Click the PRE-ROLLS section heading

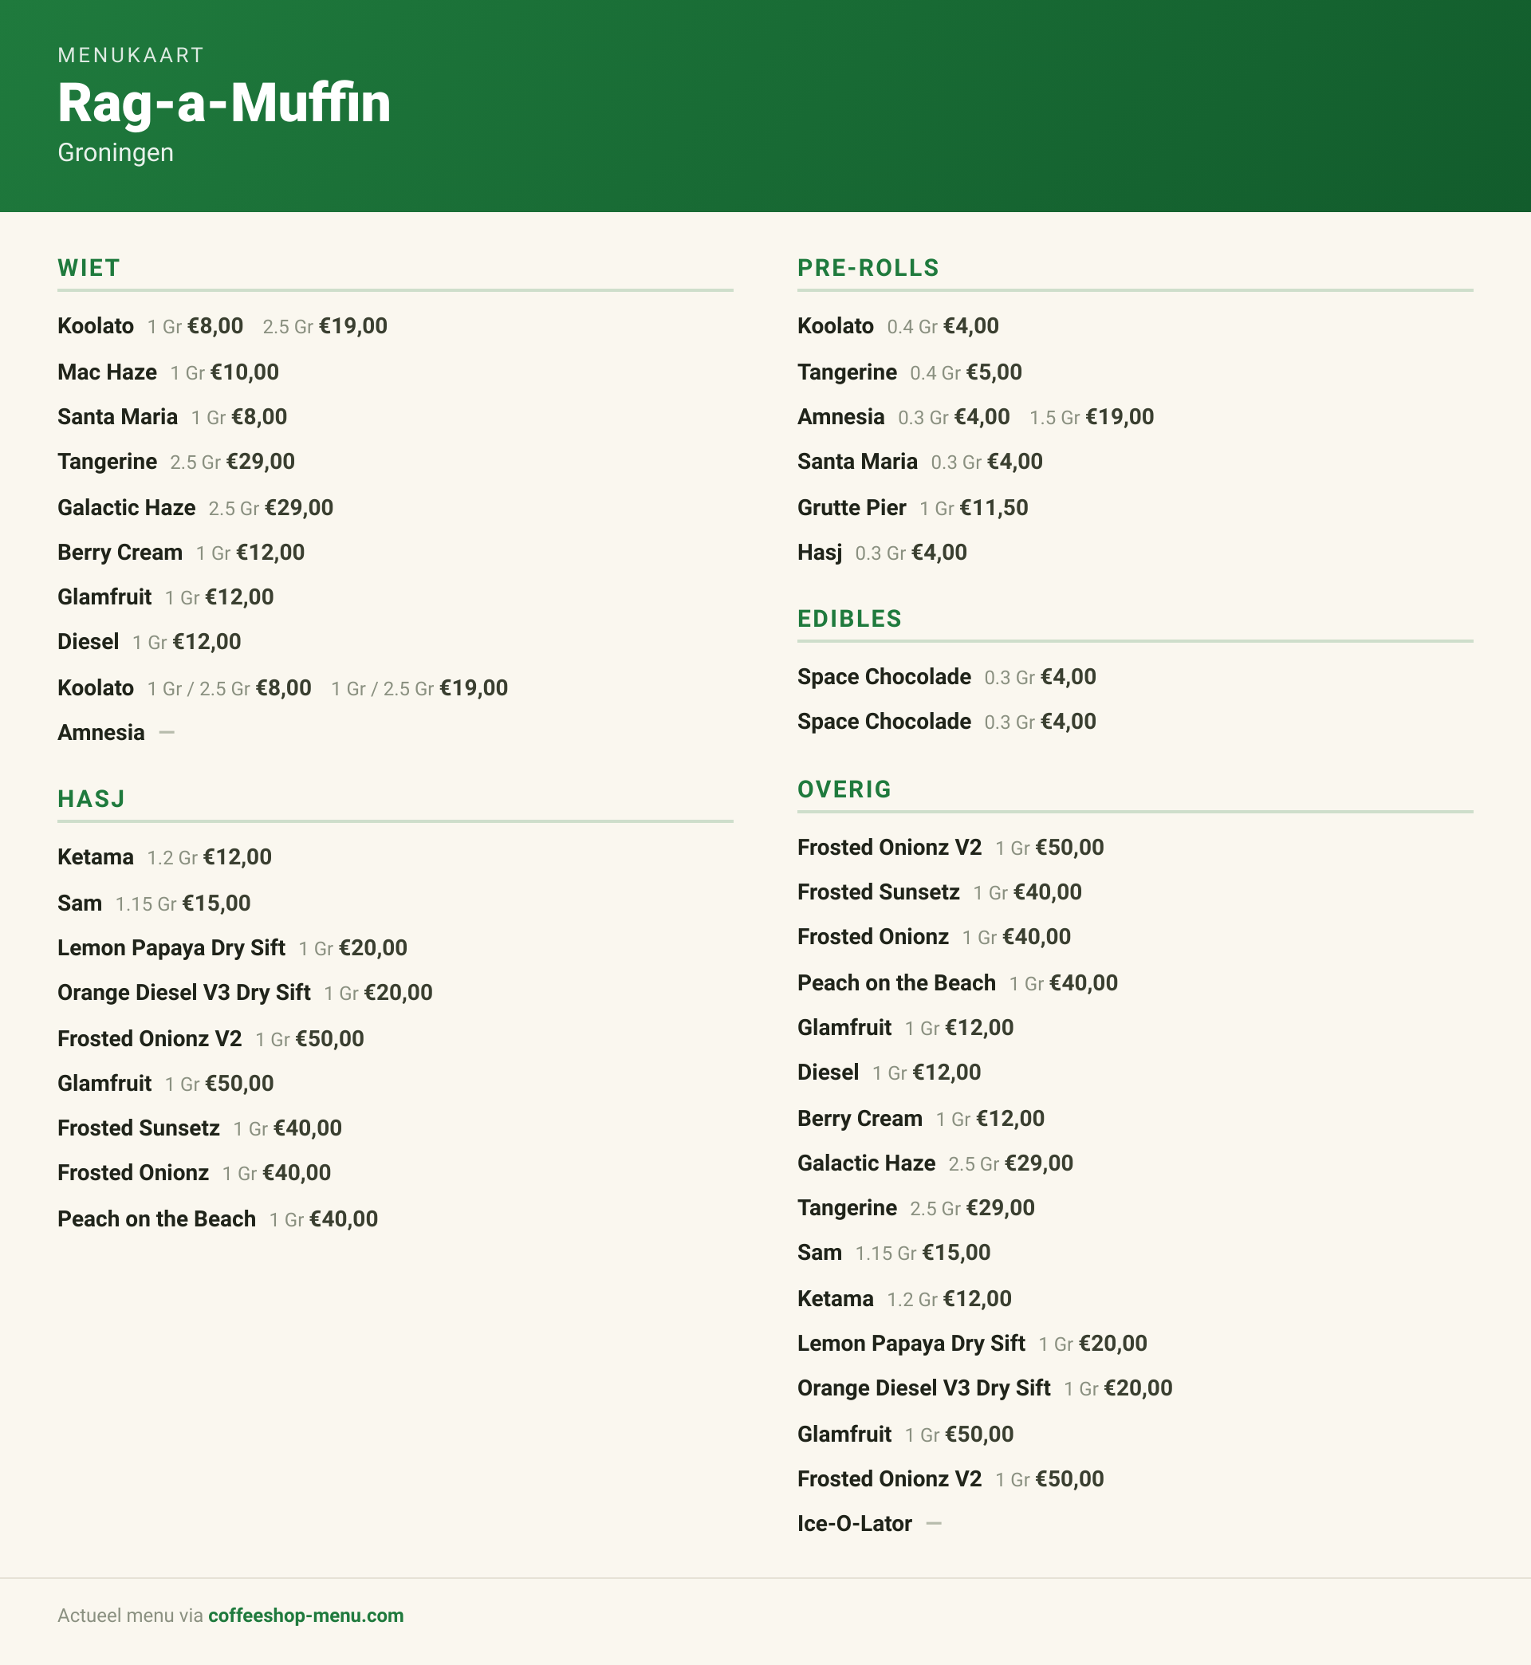click(x=868, y=268)
